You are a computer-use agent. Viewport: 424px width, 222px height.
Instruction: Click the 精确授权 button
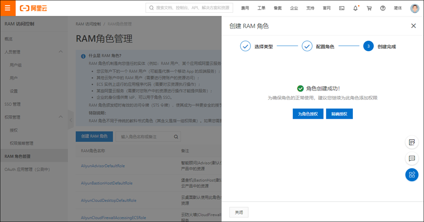pos(339,114)
